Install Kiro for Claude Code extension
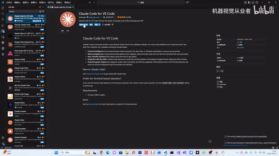Viewport: 279px width, 156px height. (42, 90)
